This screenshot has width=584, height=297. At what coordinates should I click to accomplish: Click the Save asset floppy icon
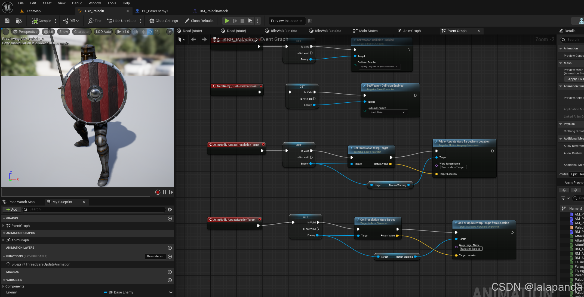[7, 21]
